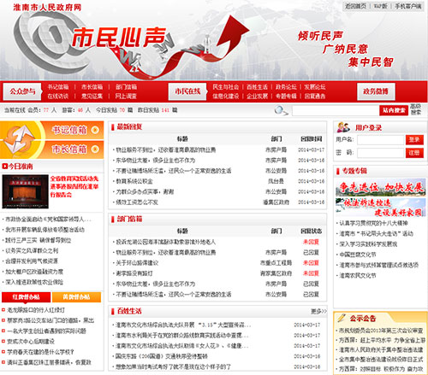This screenshot has width=428, height=375.
Task: Open 认真学习贯彻党的十八大精神 topic
Action: [x=373, y=223]
